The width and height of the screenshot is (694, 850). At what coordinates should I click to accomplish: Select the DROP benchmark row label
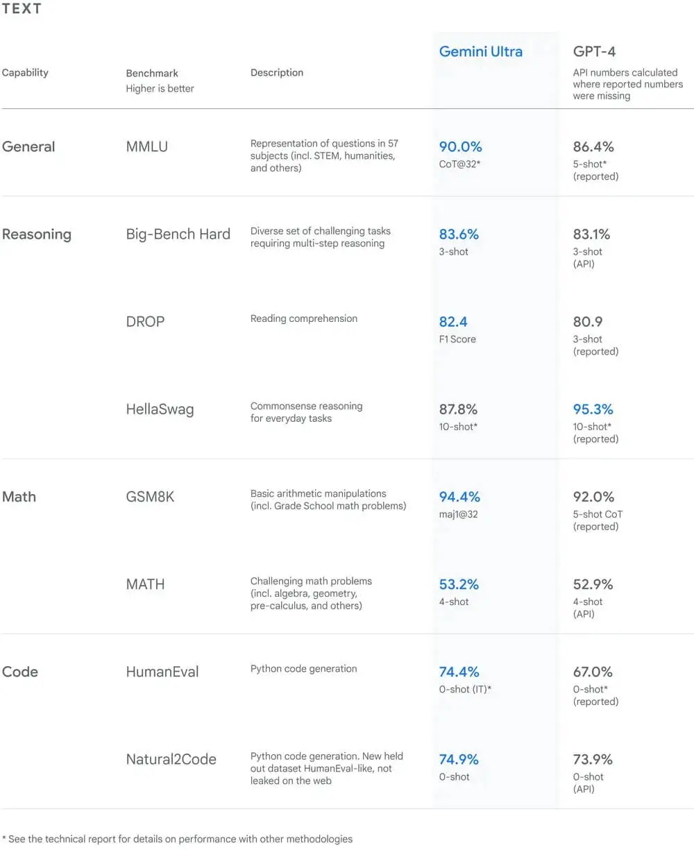[x=145, y=322]
